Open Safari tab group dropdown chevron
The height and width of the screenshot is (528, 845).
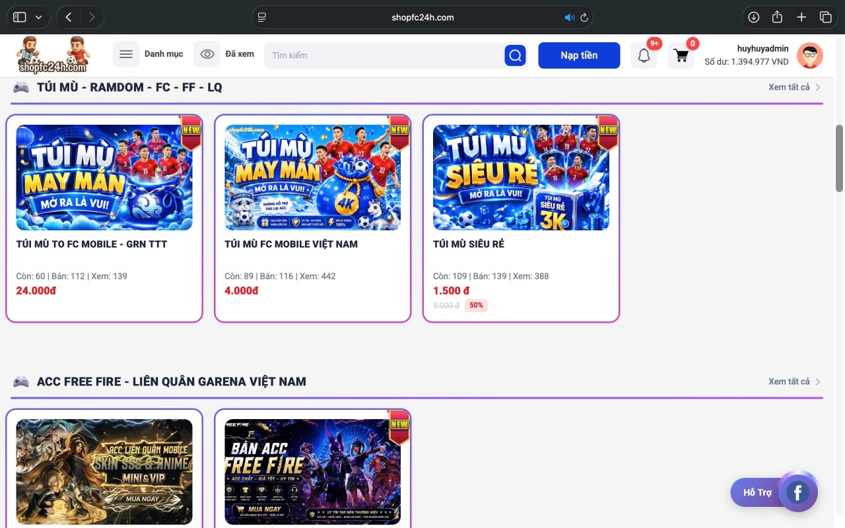pyautogui.click(x=38, y=17)
